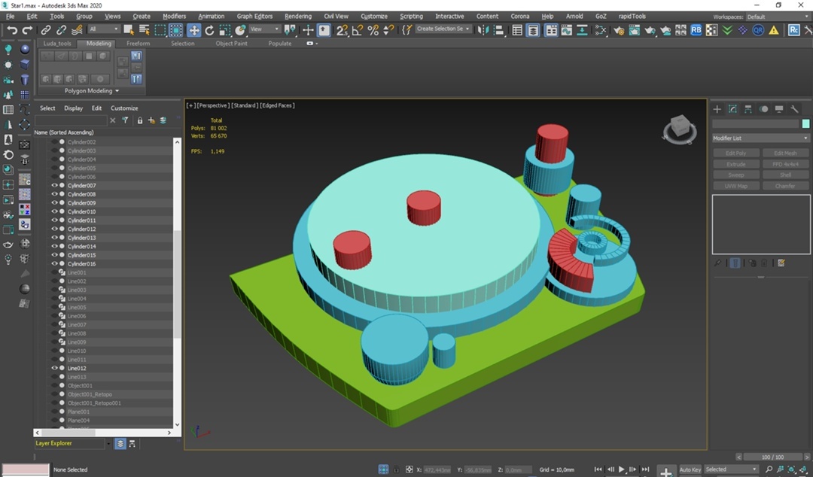
Task: Click the Edged Faces viewport label
Action: [x=277, y=106]
